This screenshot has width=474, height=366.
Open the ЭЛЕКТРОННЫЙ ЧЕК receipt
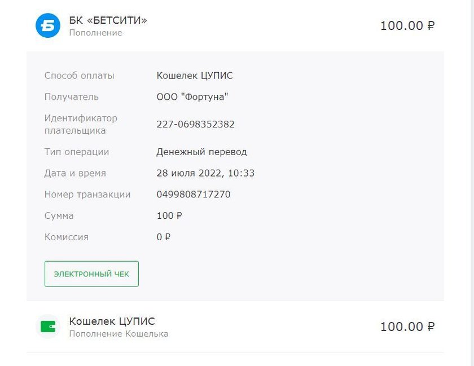[x=91, y=274]
